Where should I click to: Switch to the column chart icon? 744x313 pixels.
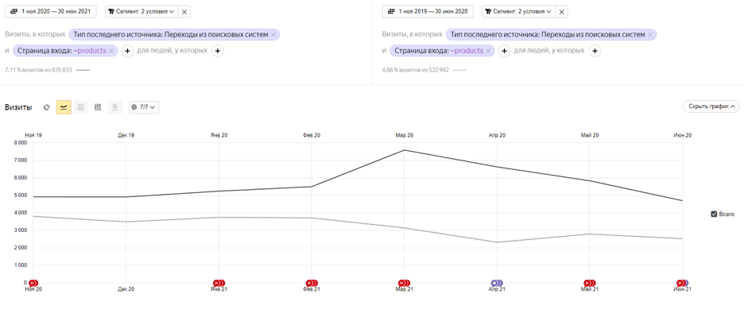click(98, 107)
